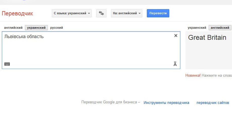Select английский target language tab
Viewport: 232px width, 117px height.
coord(220,28)
